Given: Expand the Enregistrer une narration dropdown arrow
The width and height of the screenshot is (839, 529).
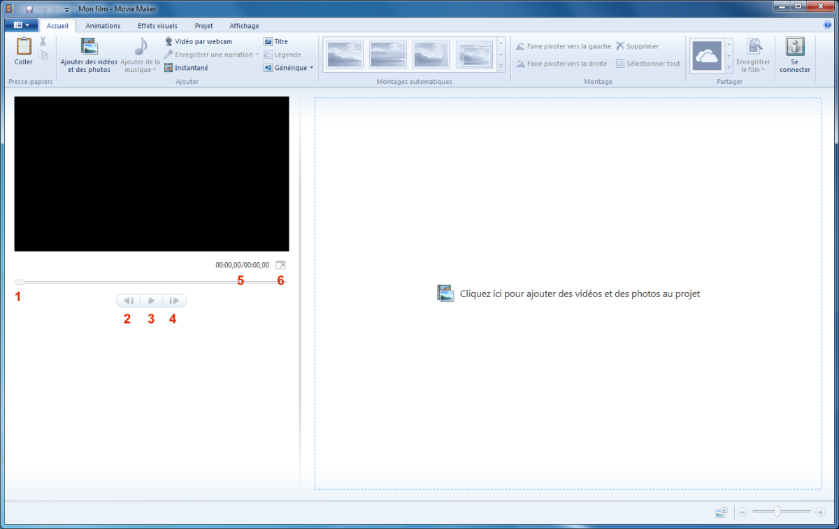Looking at the screenshot, I should point(257,55).
